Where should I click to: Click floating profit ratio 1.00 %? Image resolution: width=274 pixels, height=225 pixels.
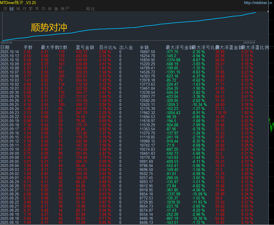coord(247,113)
